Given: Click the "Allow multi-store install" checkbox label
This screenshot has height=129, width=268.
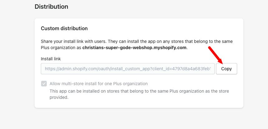Looking at the screenshot, I should pos(98,84).
